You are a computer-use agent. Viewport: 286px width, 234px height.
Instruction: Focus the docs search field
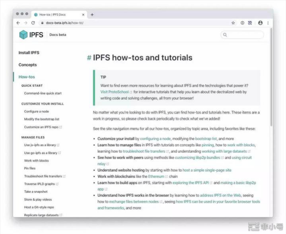tap(242, 35)
